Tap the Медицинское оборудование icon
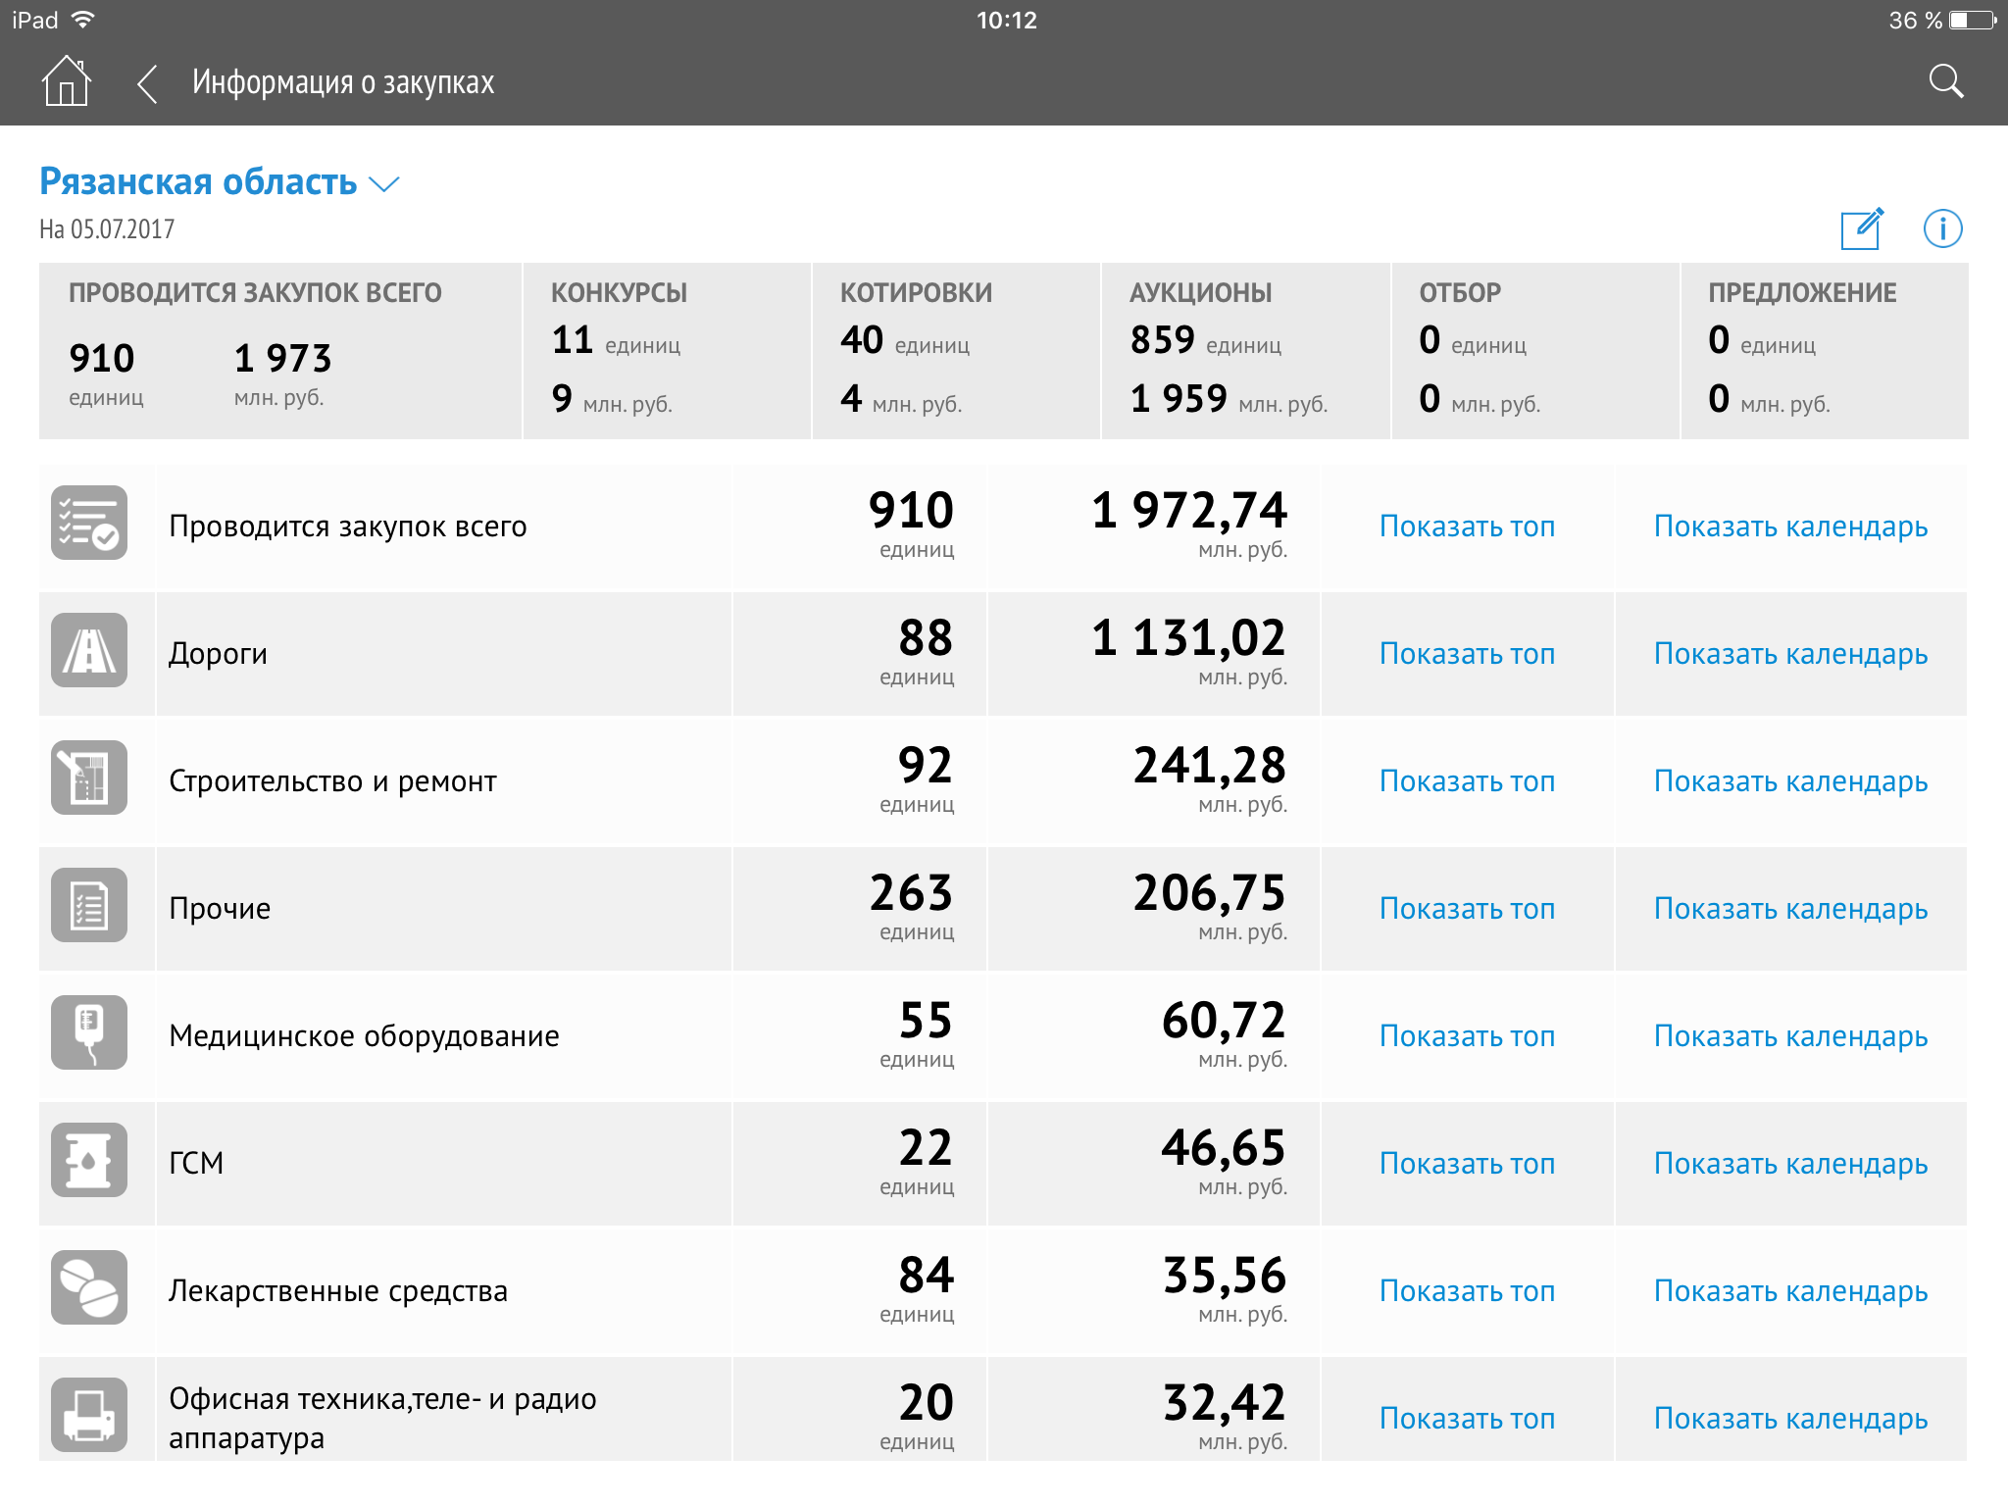2008x1506 pixels. tap(89, 1033)
